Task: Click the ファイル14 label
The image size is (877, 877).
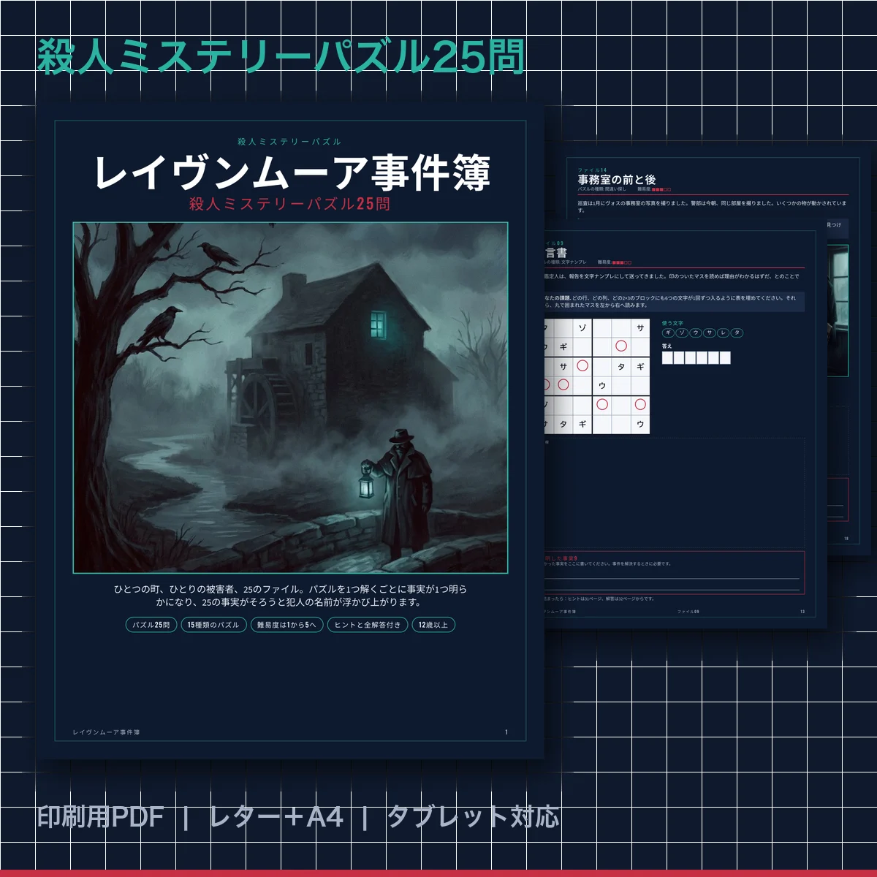Action: coord(592,170)
